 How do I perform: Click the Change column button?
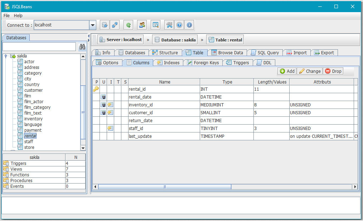point(310,71)
